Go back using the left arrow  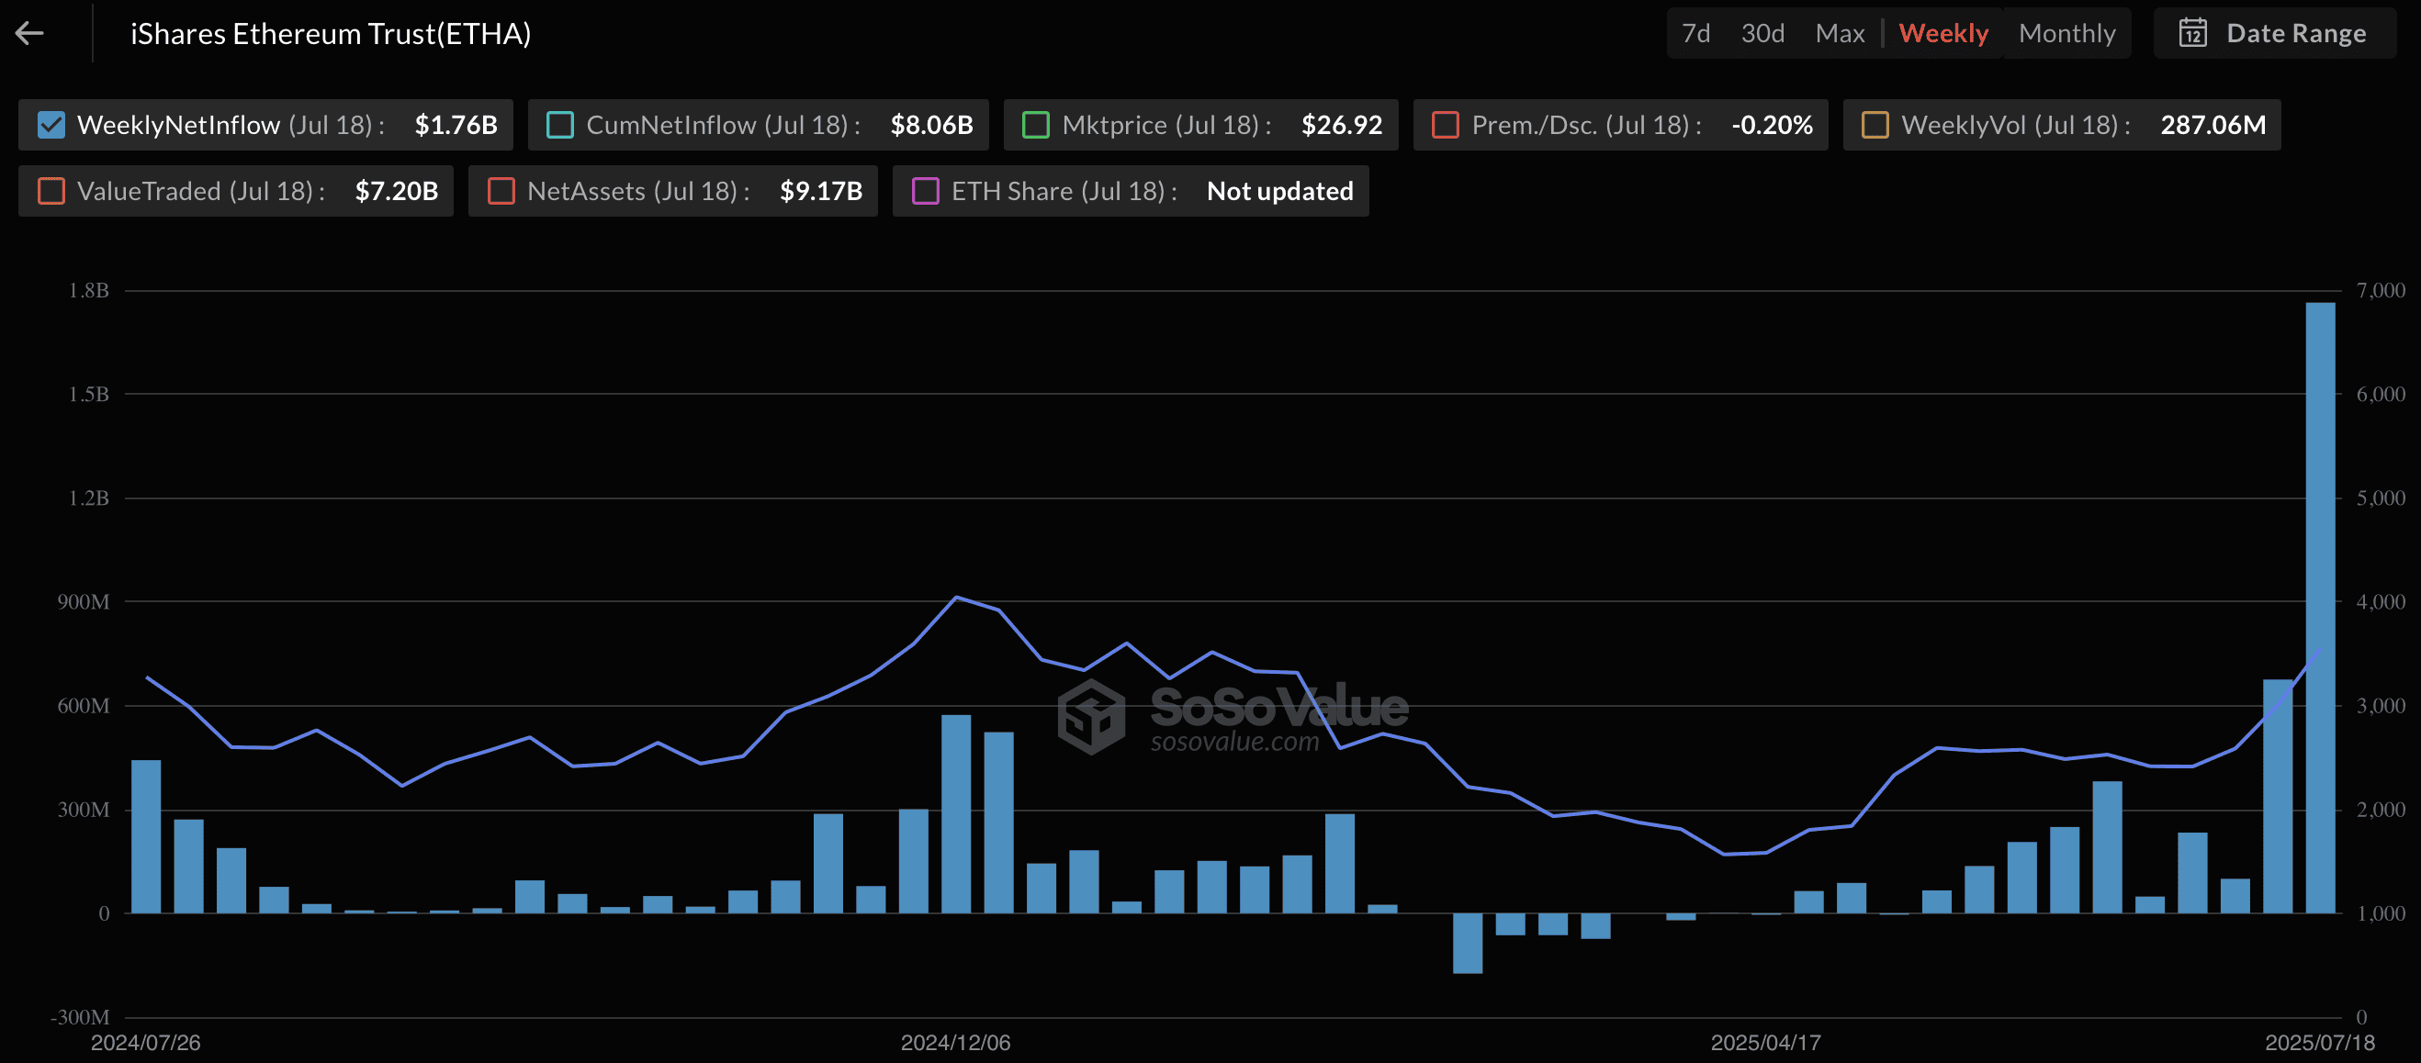[30, 34]
